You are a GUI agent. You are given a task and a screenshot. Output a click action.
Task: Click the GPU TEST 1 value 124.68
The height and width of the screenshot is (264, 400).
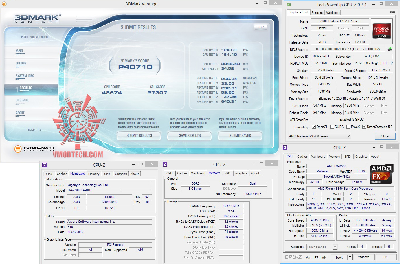tap(229, 50)
